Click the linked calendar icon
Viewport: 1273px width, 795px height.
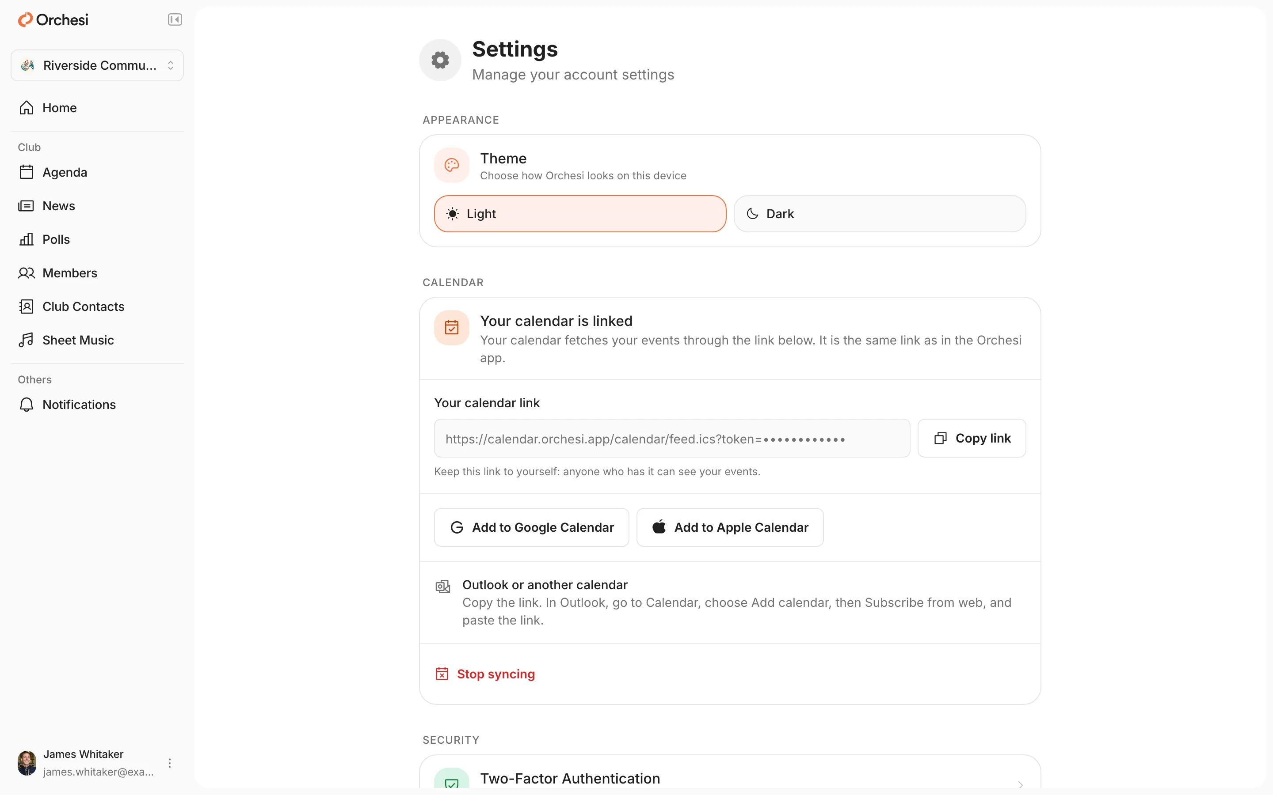point(451,328)
